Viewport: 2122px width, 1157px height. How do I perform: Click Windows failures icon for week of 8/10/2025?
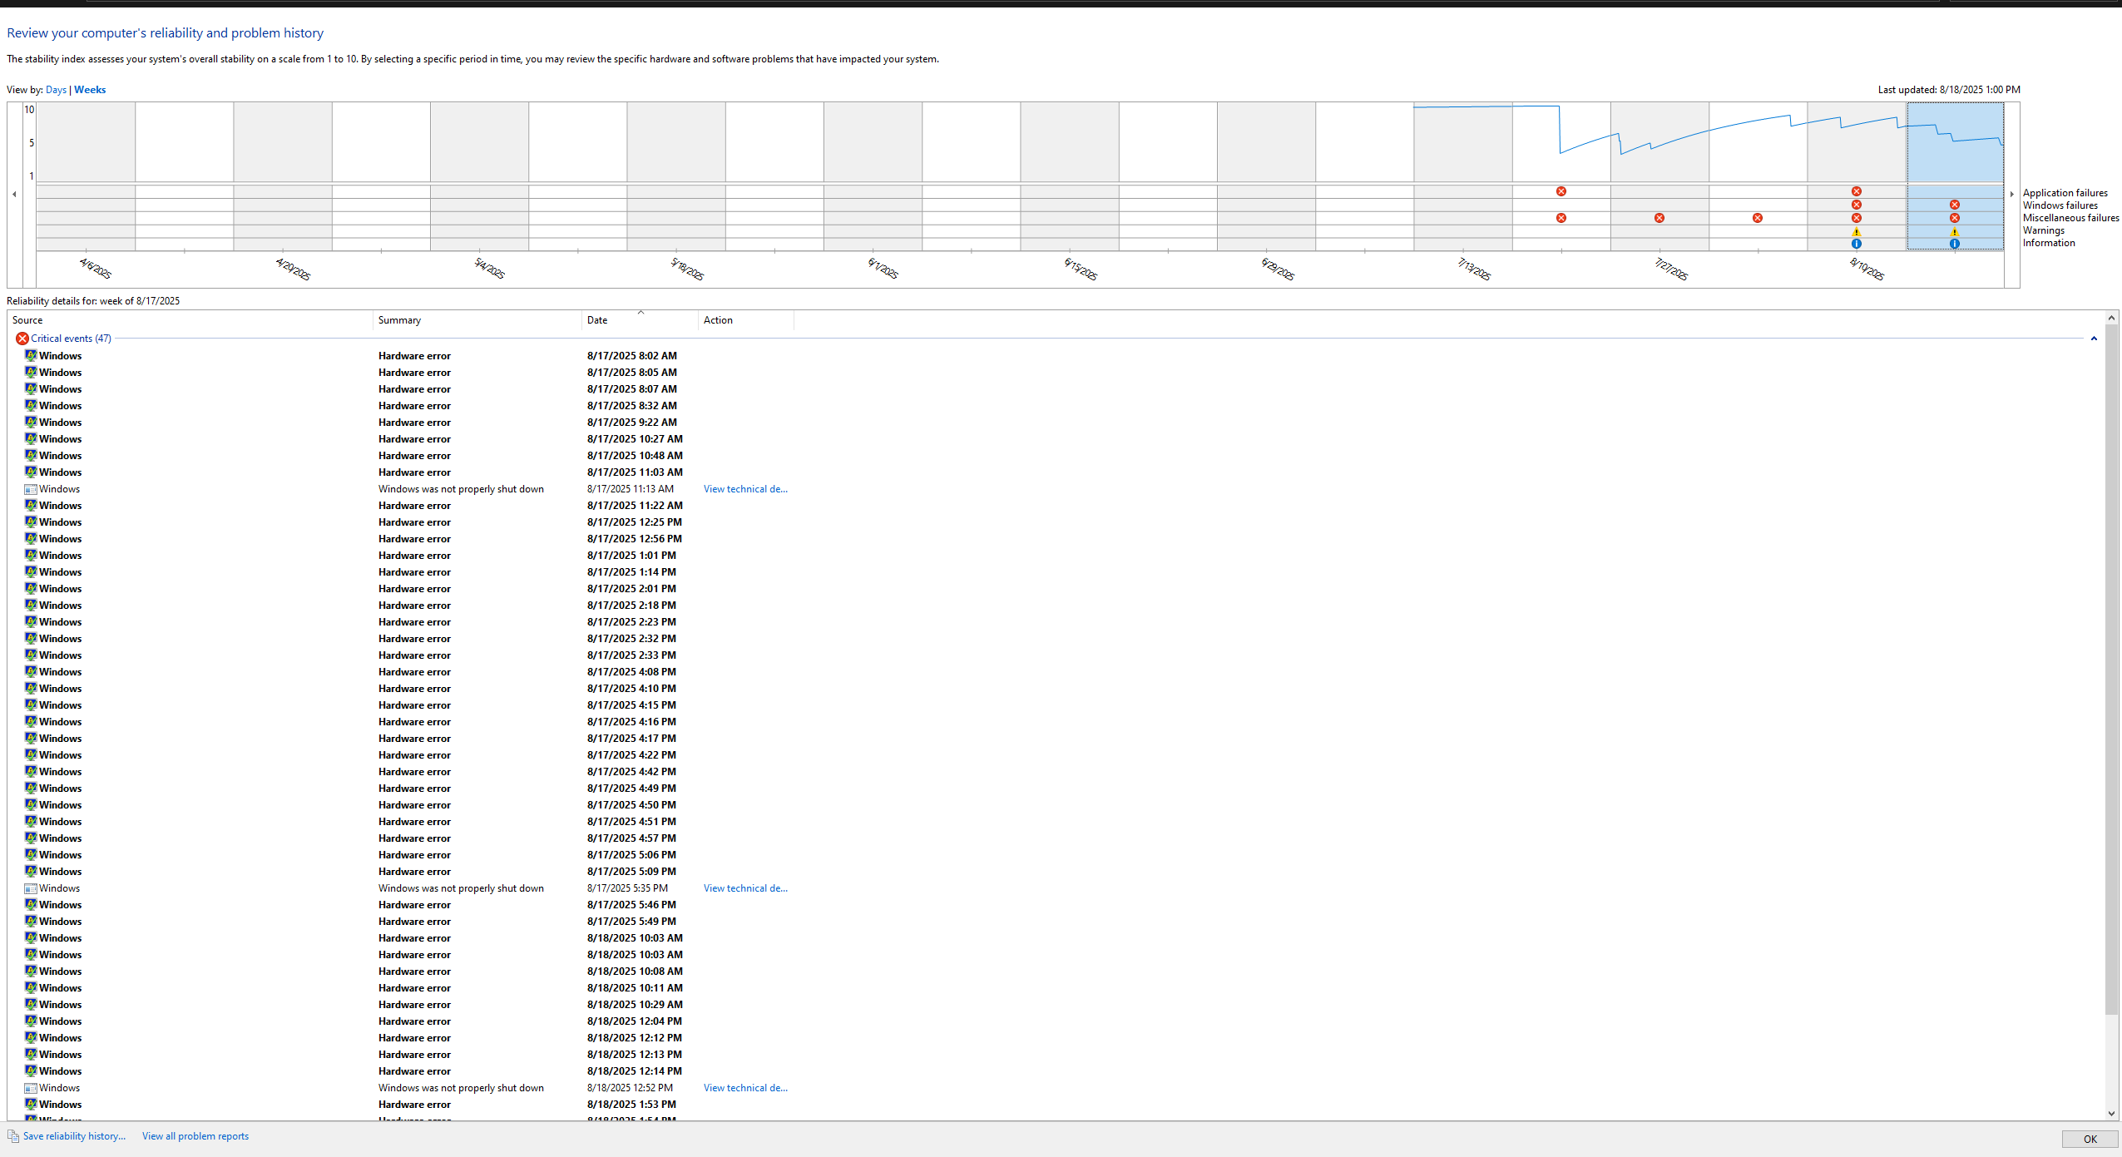[1857, 205]
